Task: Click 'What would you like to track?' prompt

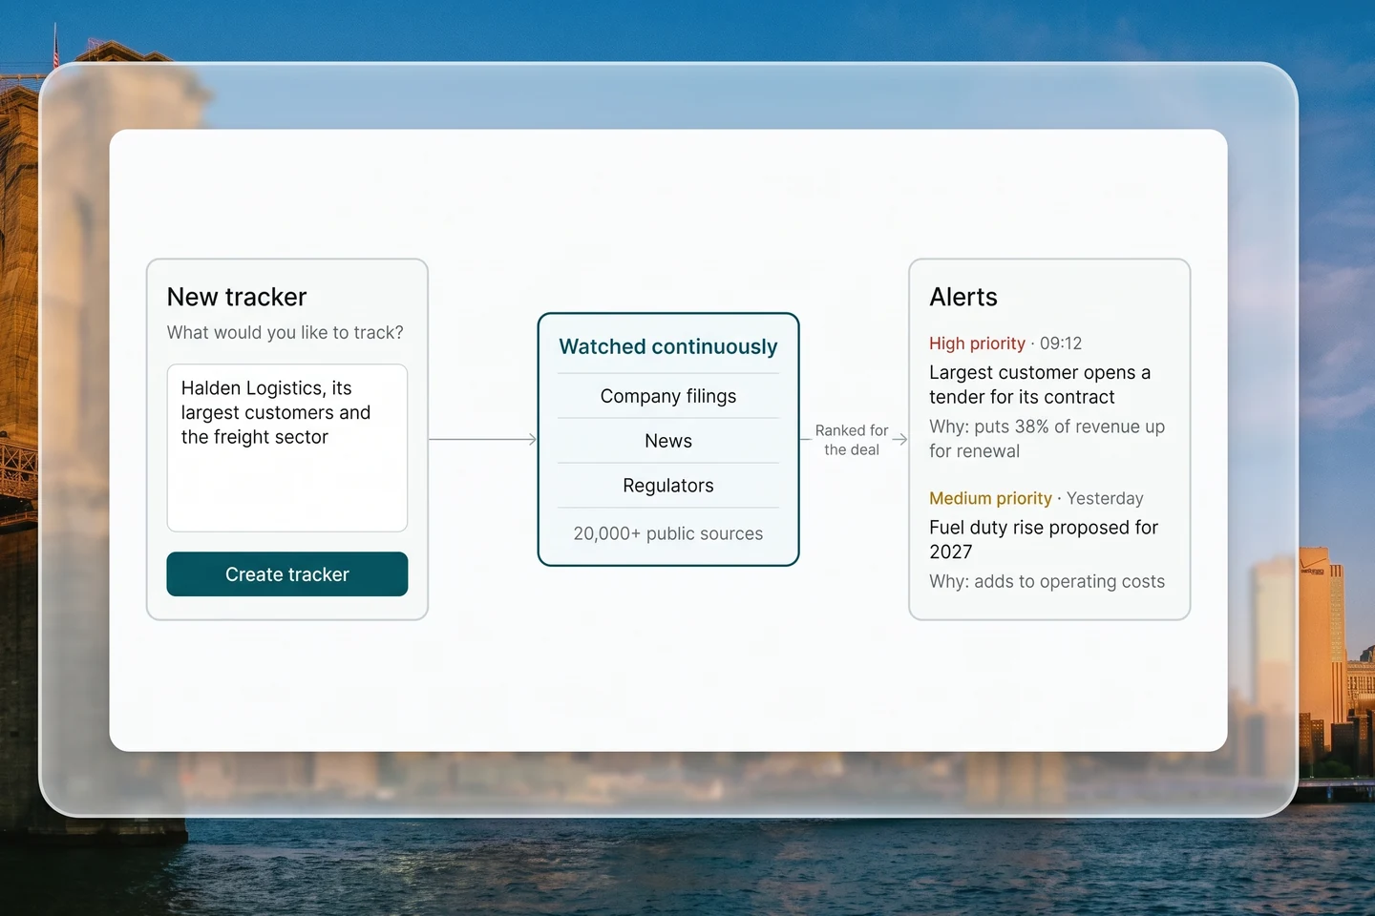Action: tap(285, 332)
